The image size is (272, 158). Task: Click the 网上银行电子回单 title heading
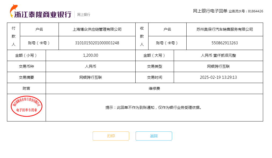point(210,11)
